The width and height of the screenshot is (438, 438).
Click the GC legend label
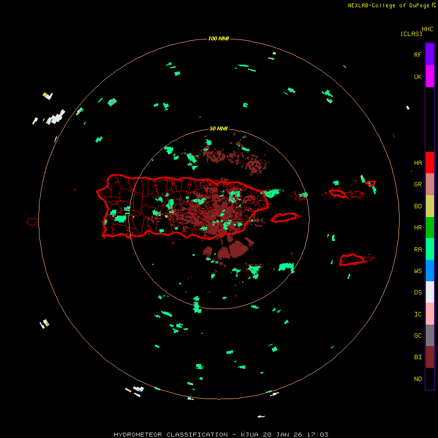pos(418,336)
